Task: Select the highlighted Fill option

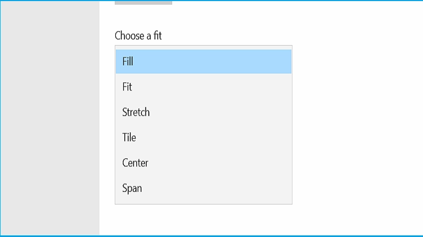Action: click(x=204, y=62)
